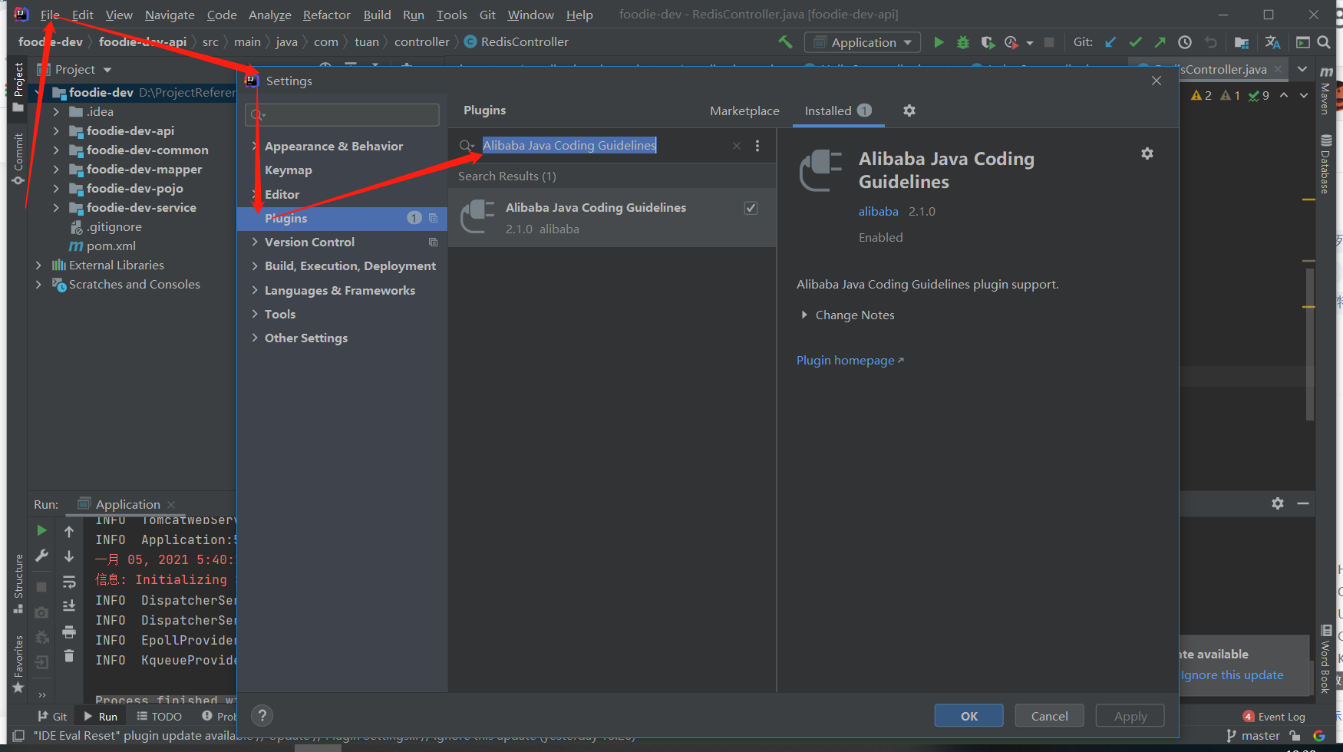Expand Appearance & Behavior settings
Screen dimensions: 1343x752
255,146
